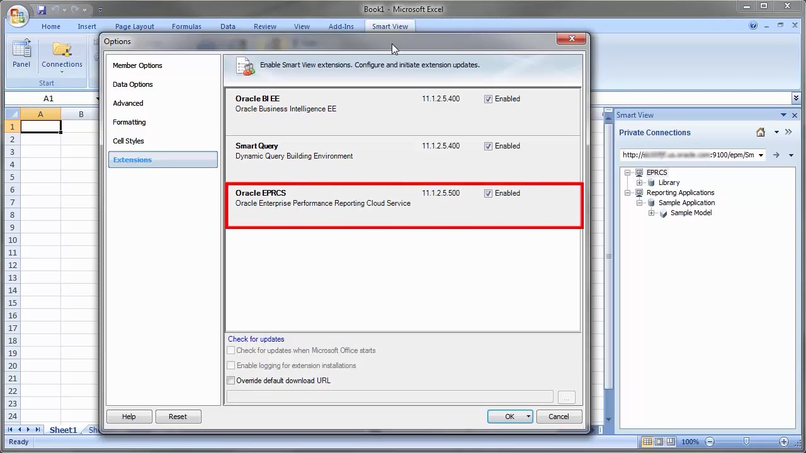Uncheck Enabled for Oracle BI EE

coord(488,99)
